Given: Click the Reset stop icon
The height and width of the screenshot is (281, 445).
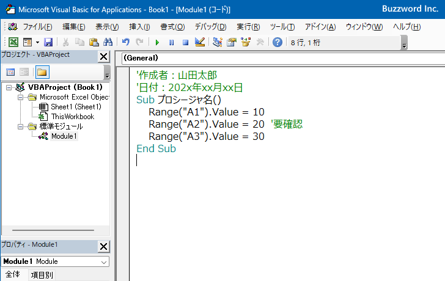Looking at the screenshot, I should 185,43.
